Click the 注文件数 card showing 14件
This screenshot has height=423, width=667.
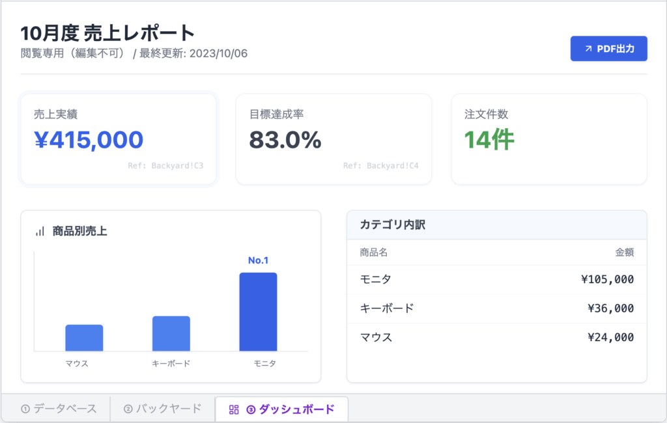tap(549, 139)
